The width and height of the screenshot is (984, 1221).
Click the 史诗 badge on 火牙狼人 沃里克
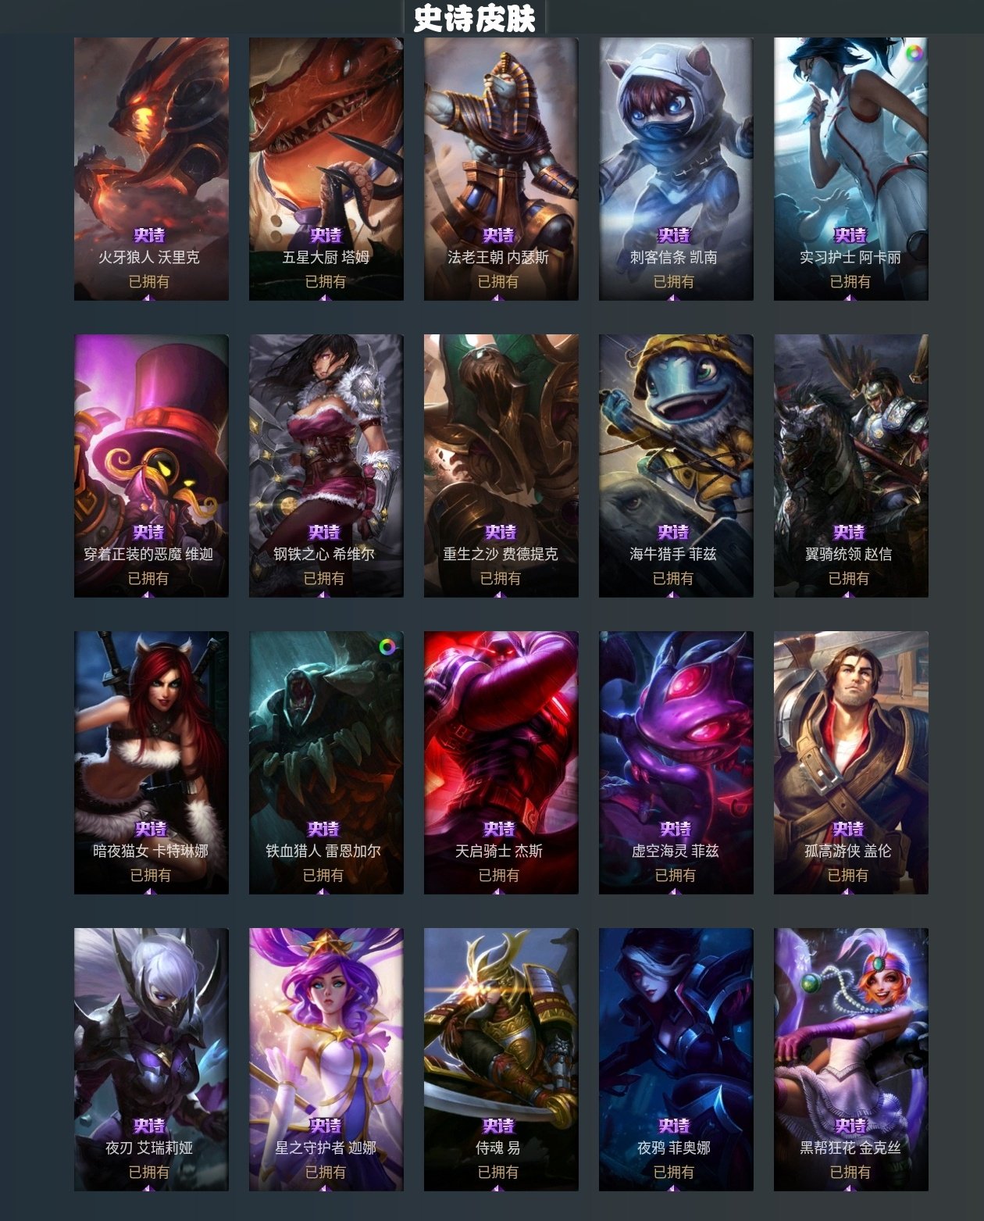click(x=149, y=235)
